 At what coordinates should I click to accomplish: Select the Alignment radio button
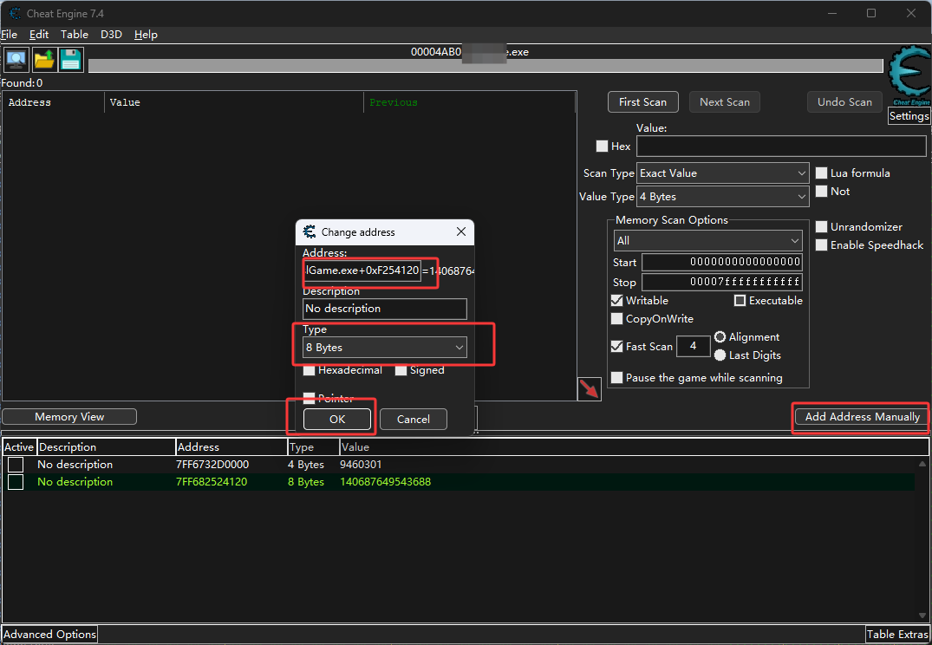click(720, 337)
